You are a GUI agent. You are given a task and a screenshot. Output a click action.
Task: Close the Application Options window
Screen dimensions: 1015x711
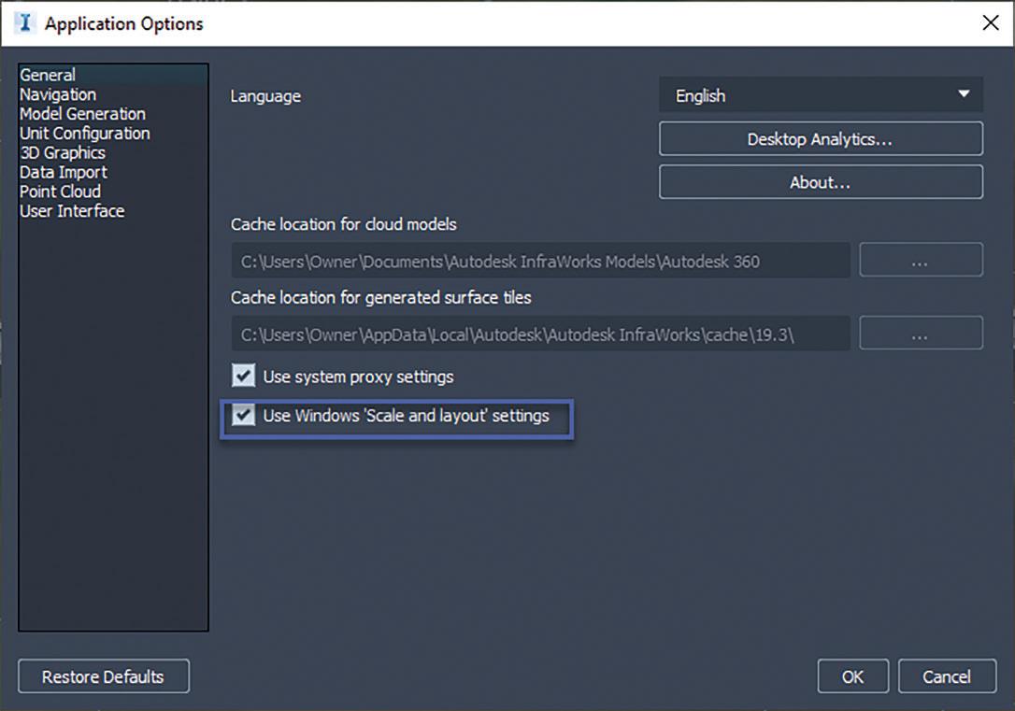pos(990,23)
